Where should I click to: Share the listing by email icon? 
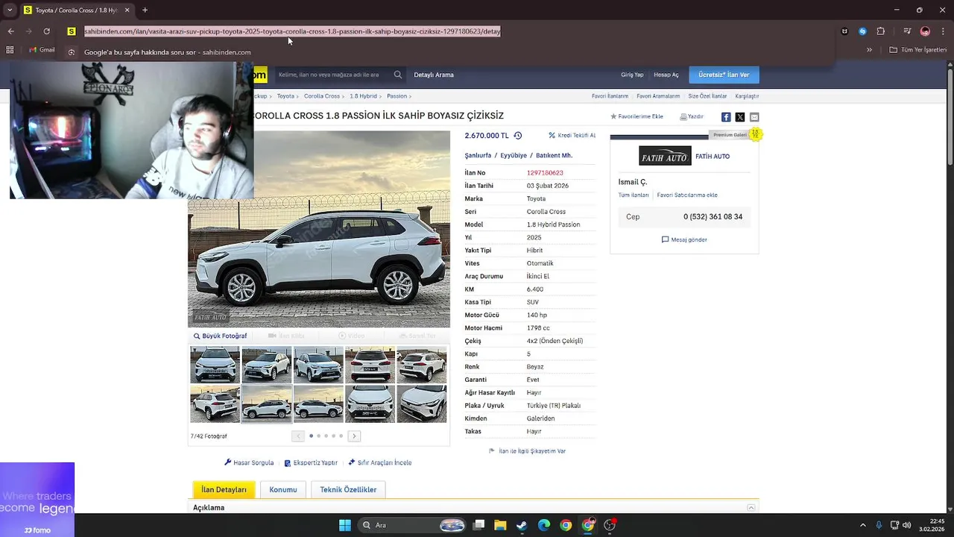pyautogui.click(x=754, y=117)
